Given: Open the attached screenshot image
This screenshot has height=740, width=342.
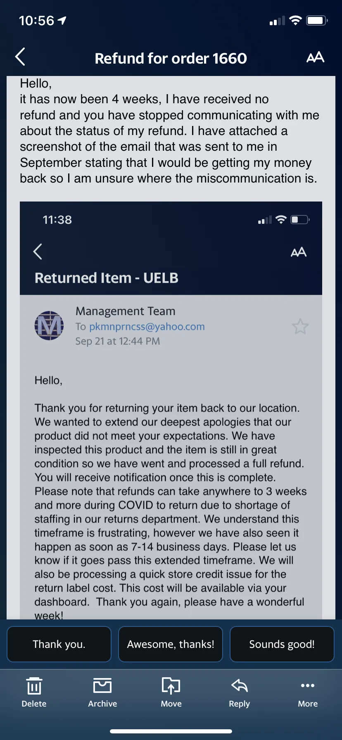Looking at the screenshot, I should coord(171,410).
